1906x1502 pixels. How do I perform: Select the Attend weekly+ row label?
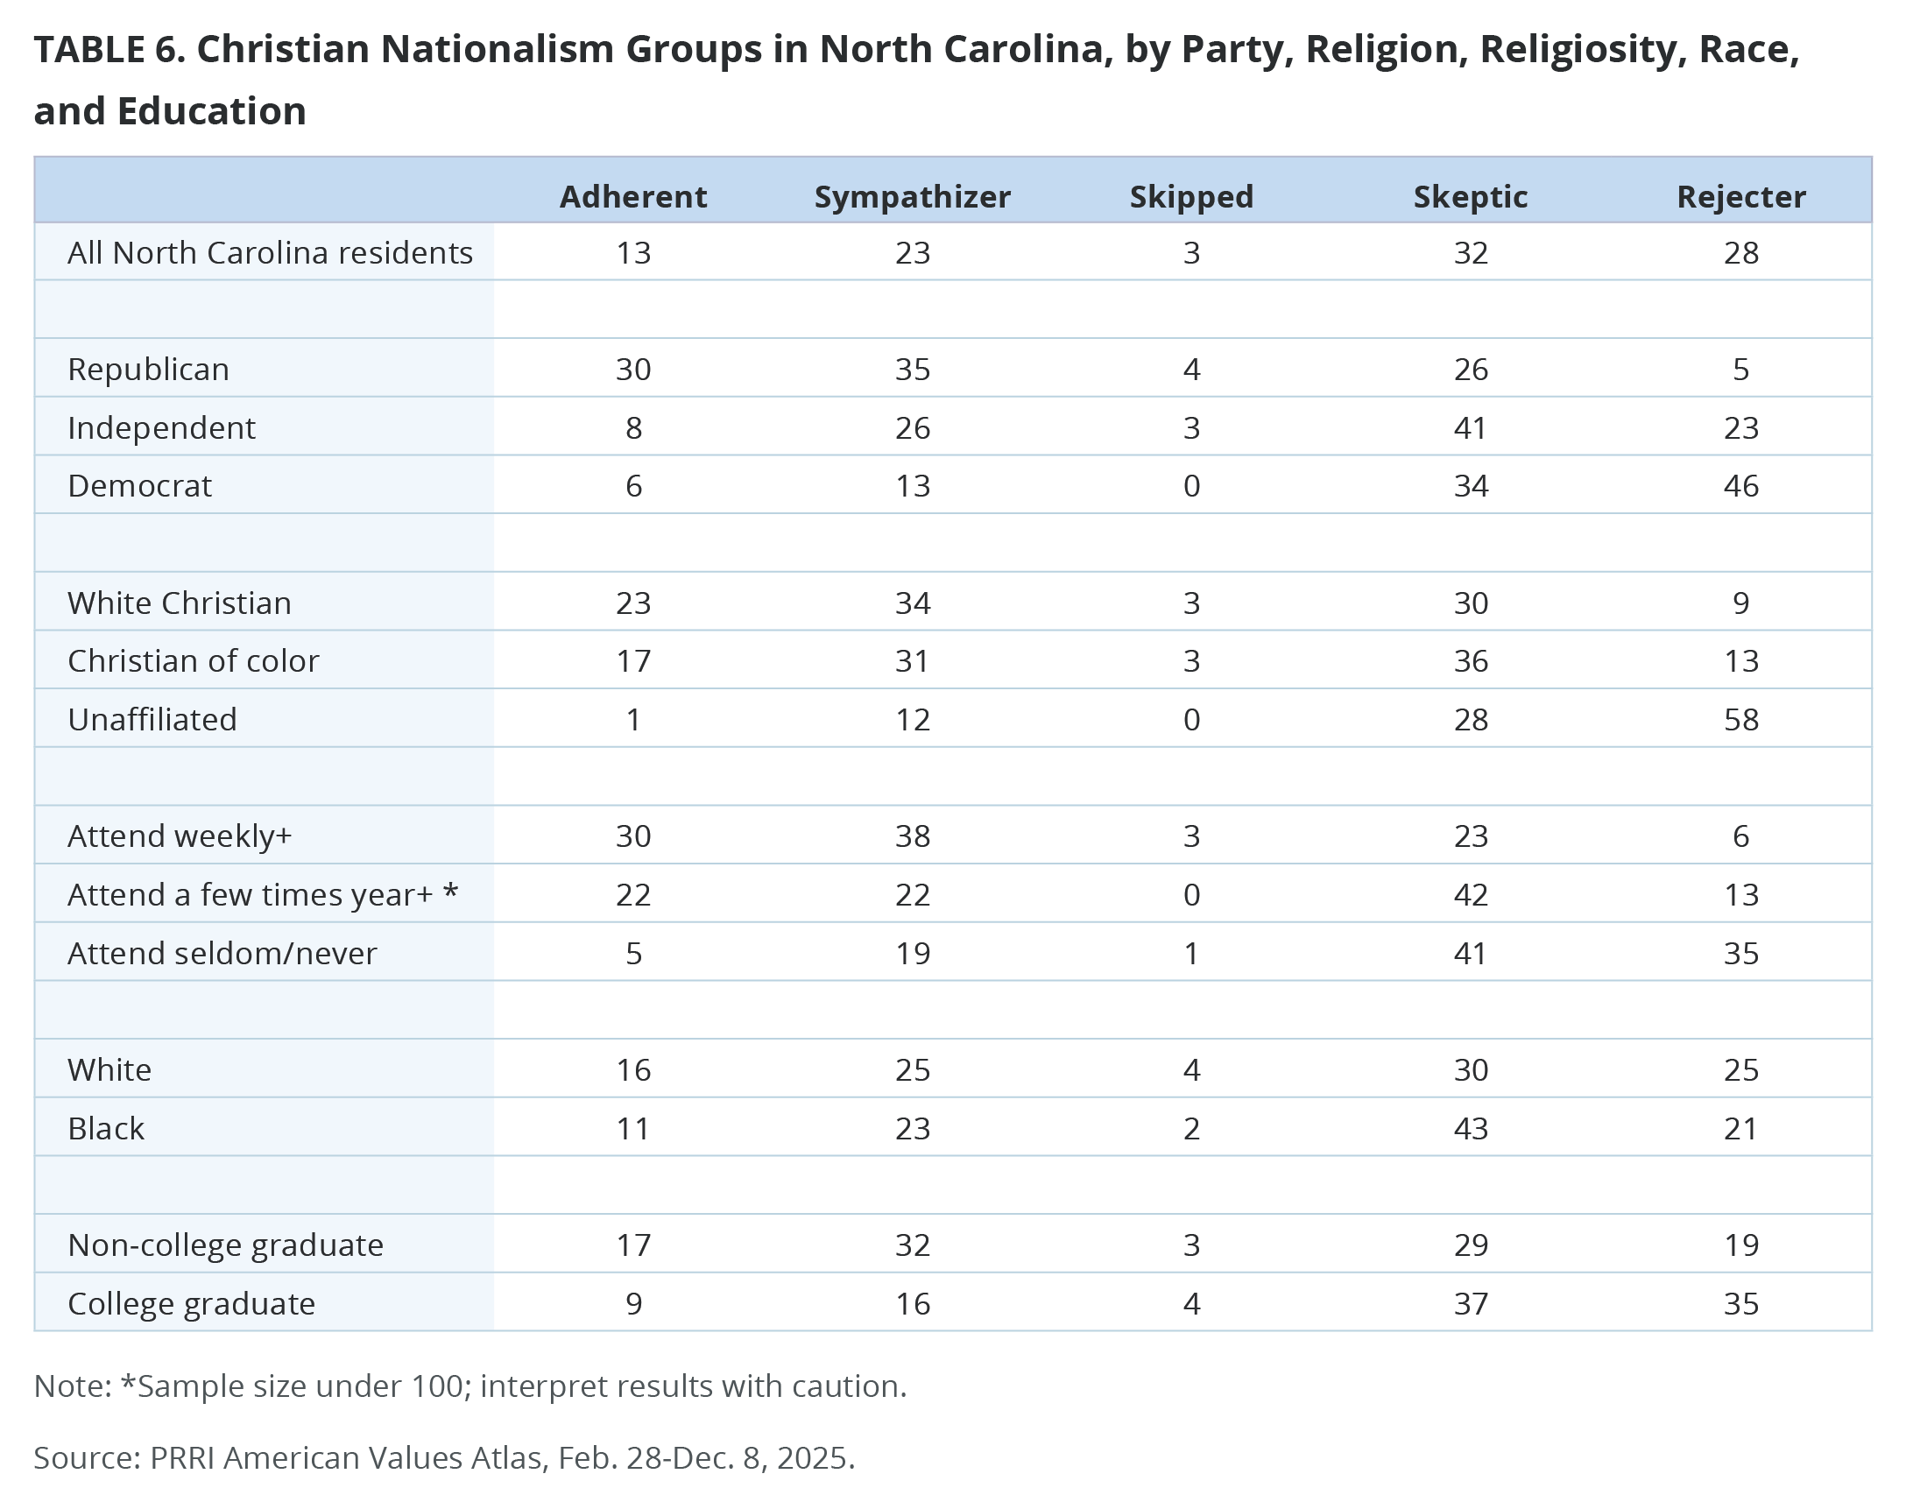pyautogui.click(x=180, y=836)
